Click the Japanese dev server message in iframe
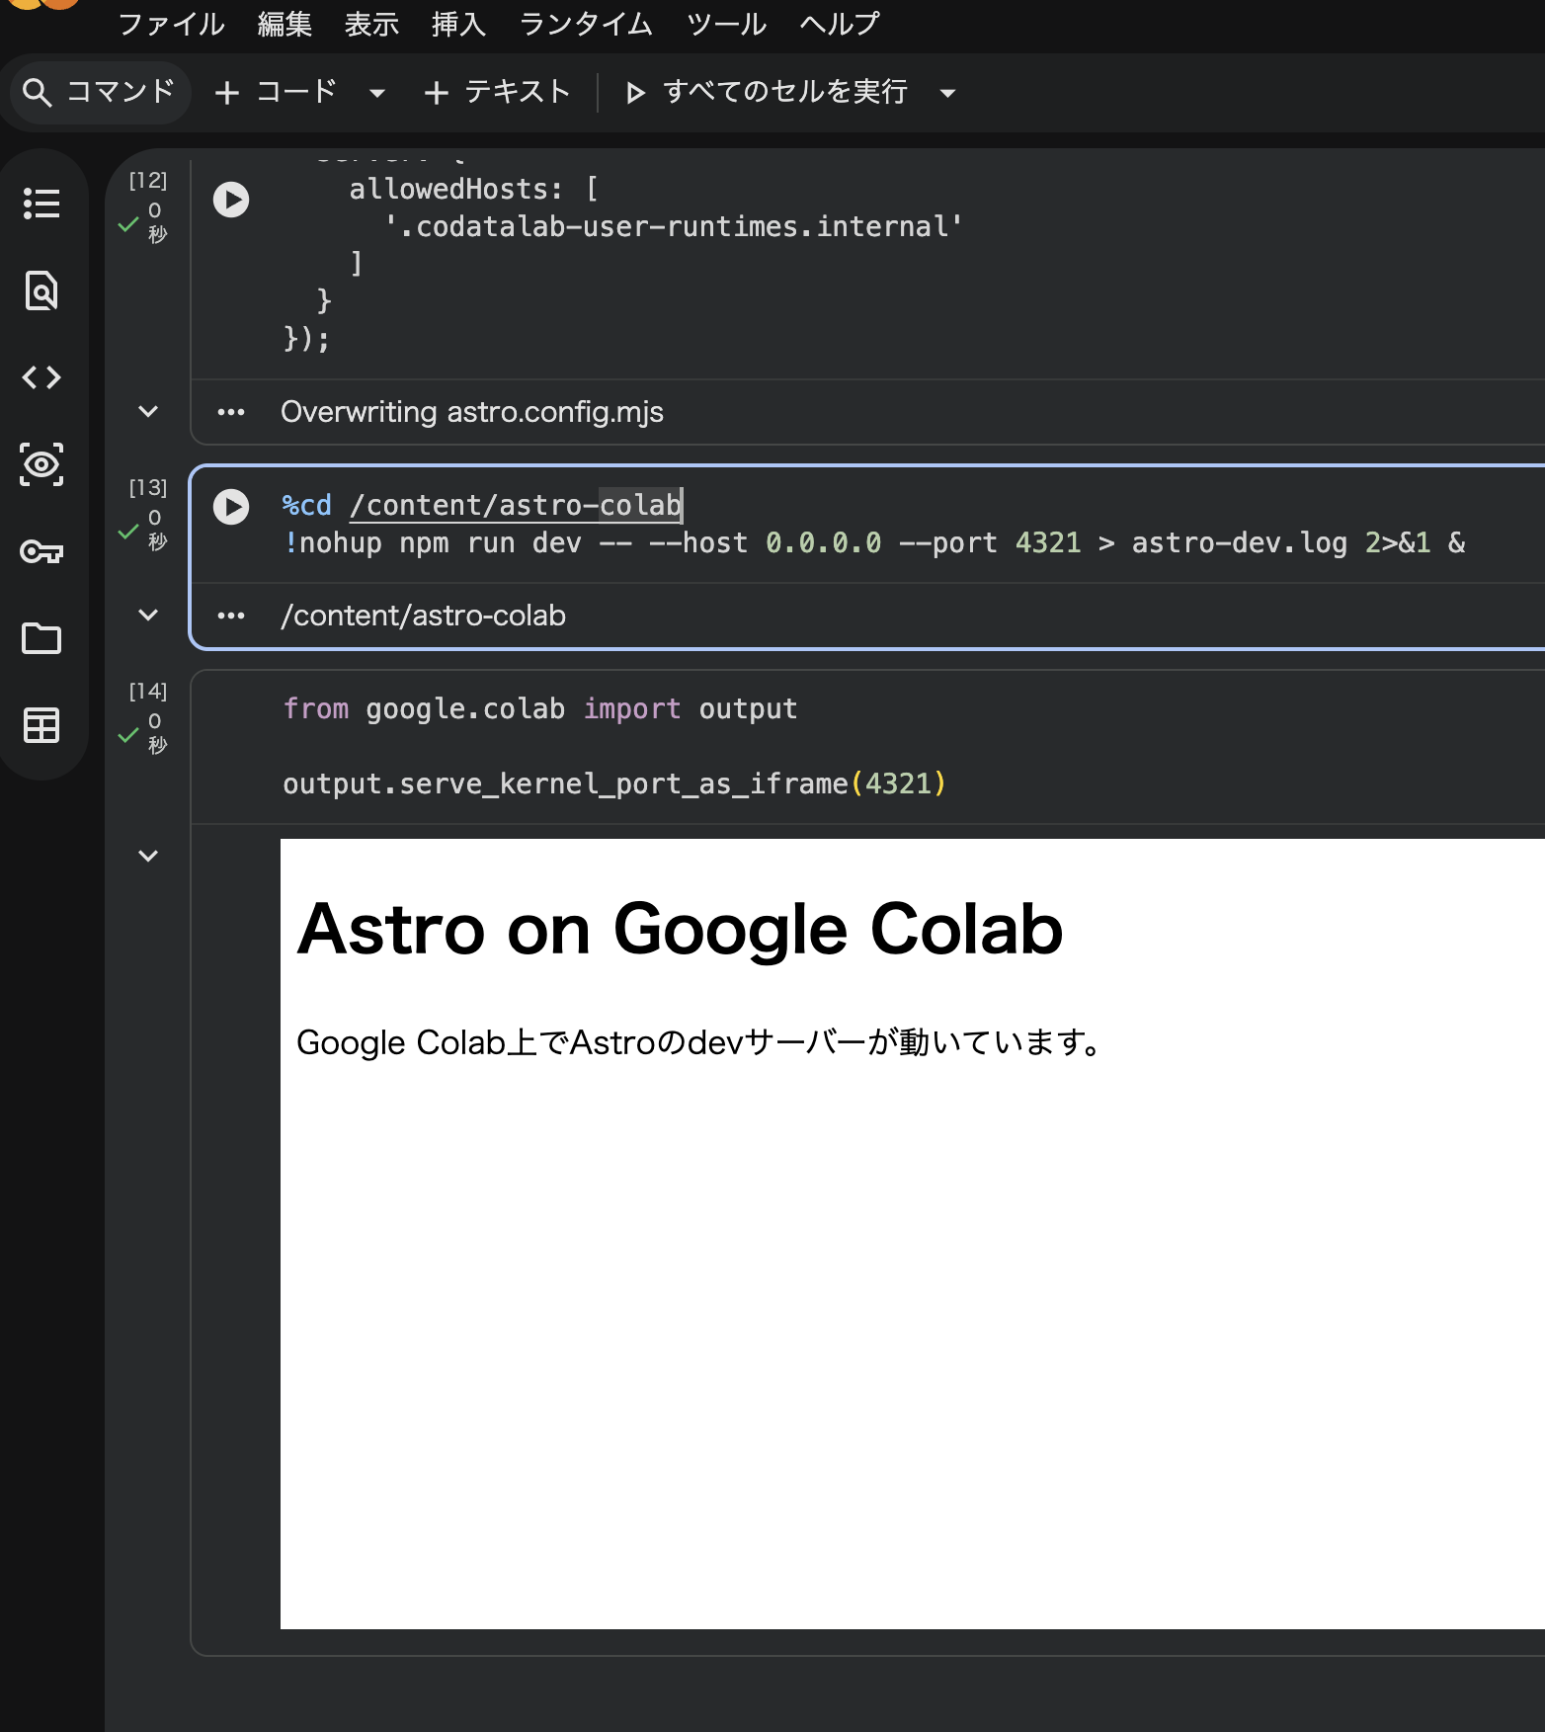The height and width of the screenshot is (1732, 1545). pos(699,1042)
